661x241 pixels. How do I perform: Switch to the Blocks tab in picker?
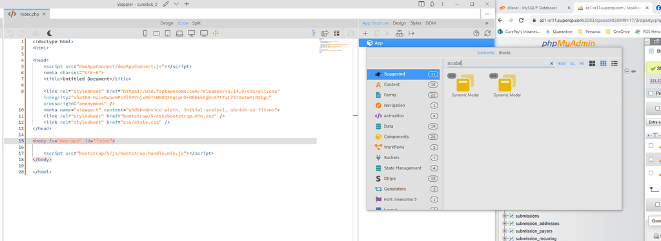(x=505, y=53)
